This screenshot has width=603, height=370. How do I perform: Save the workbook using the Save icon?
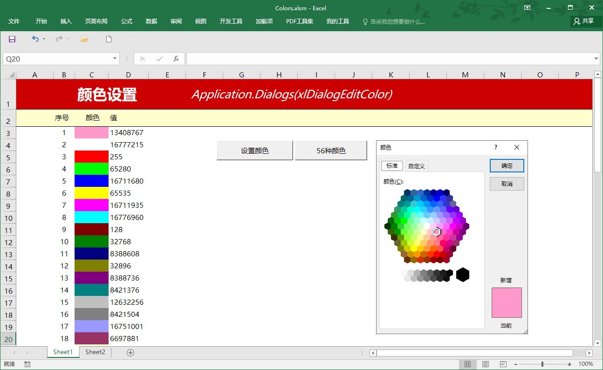click(12, 39)
